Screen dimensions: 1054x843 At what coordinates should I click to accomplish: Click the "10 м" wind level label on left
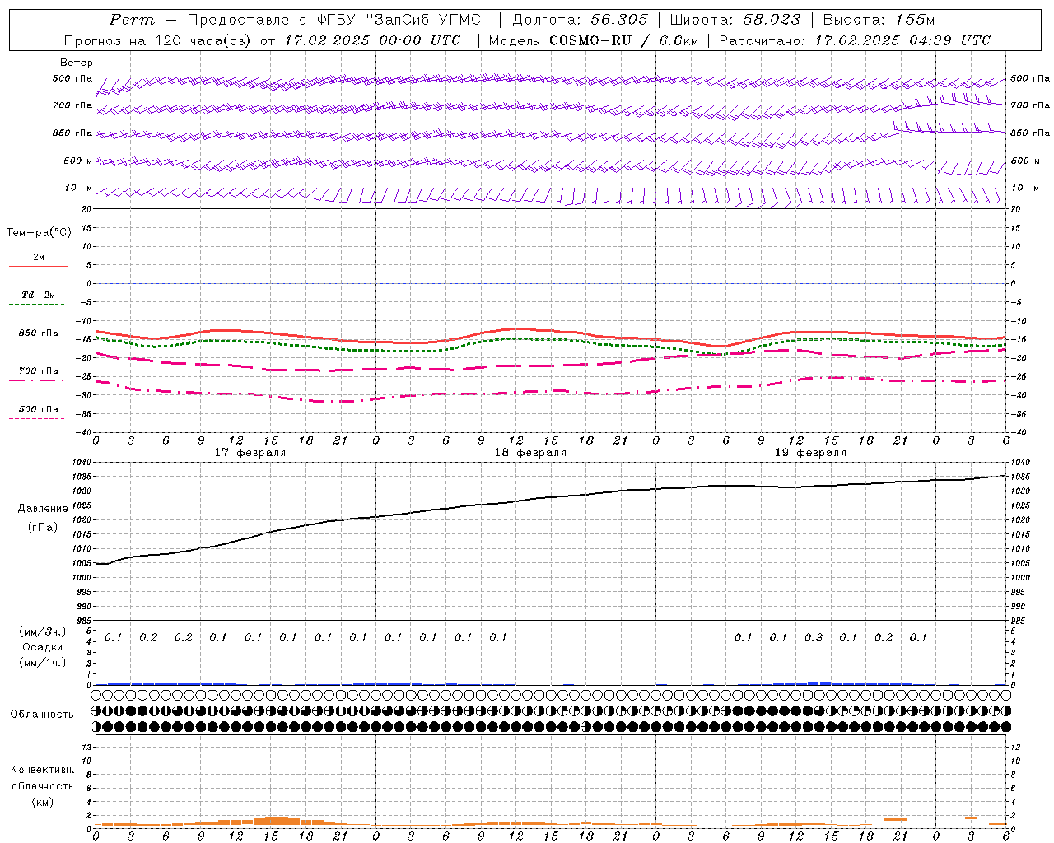[79, 189]
